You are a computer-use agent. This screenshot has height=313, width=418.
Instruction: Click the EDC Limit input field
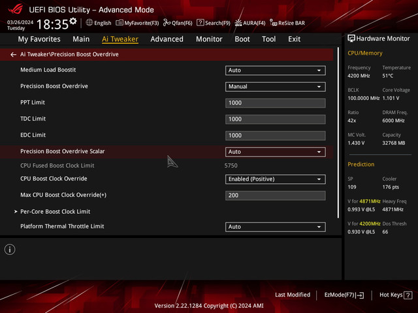(276, 136)
